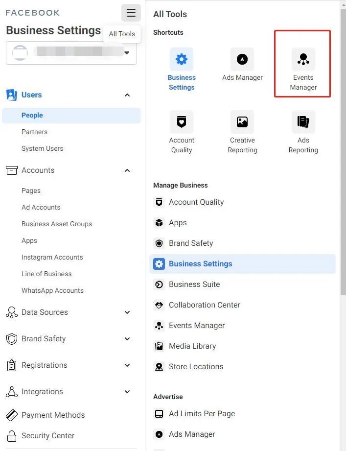Expand the Data Sources chevron

pos(127,312)
